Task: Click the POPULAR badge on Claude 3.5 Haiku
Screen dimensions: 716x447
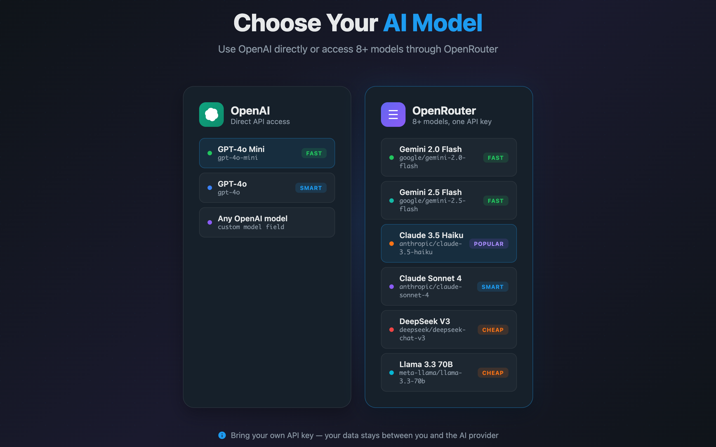Action: [x=489, y=244]
